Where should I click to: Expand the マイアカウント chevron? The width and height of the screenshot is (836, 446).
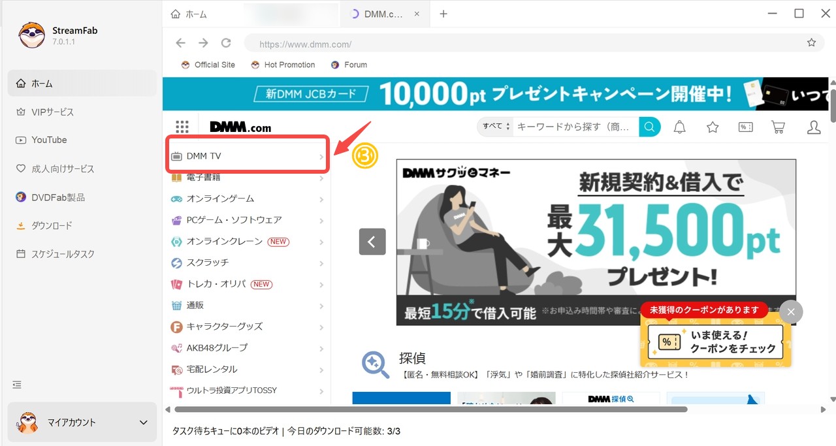click(144, 422)
